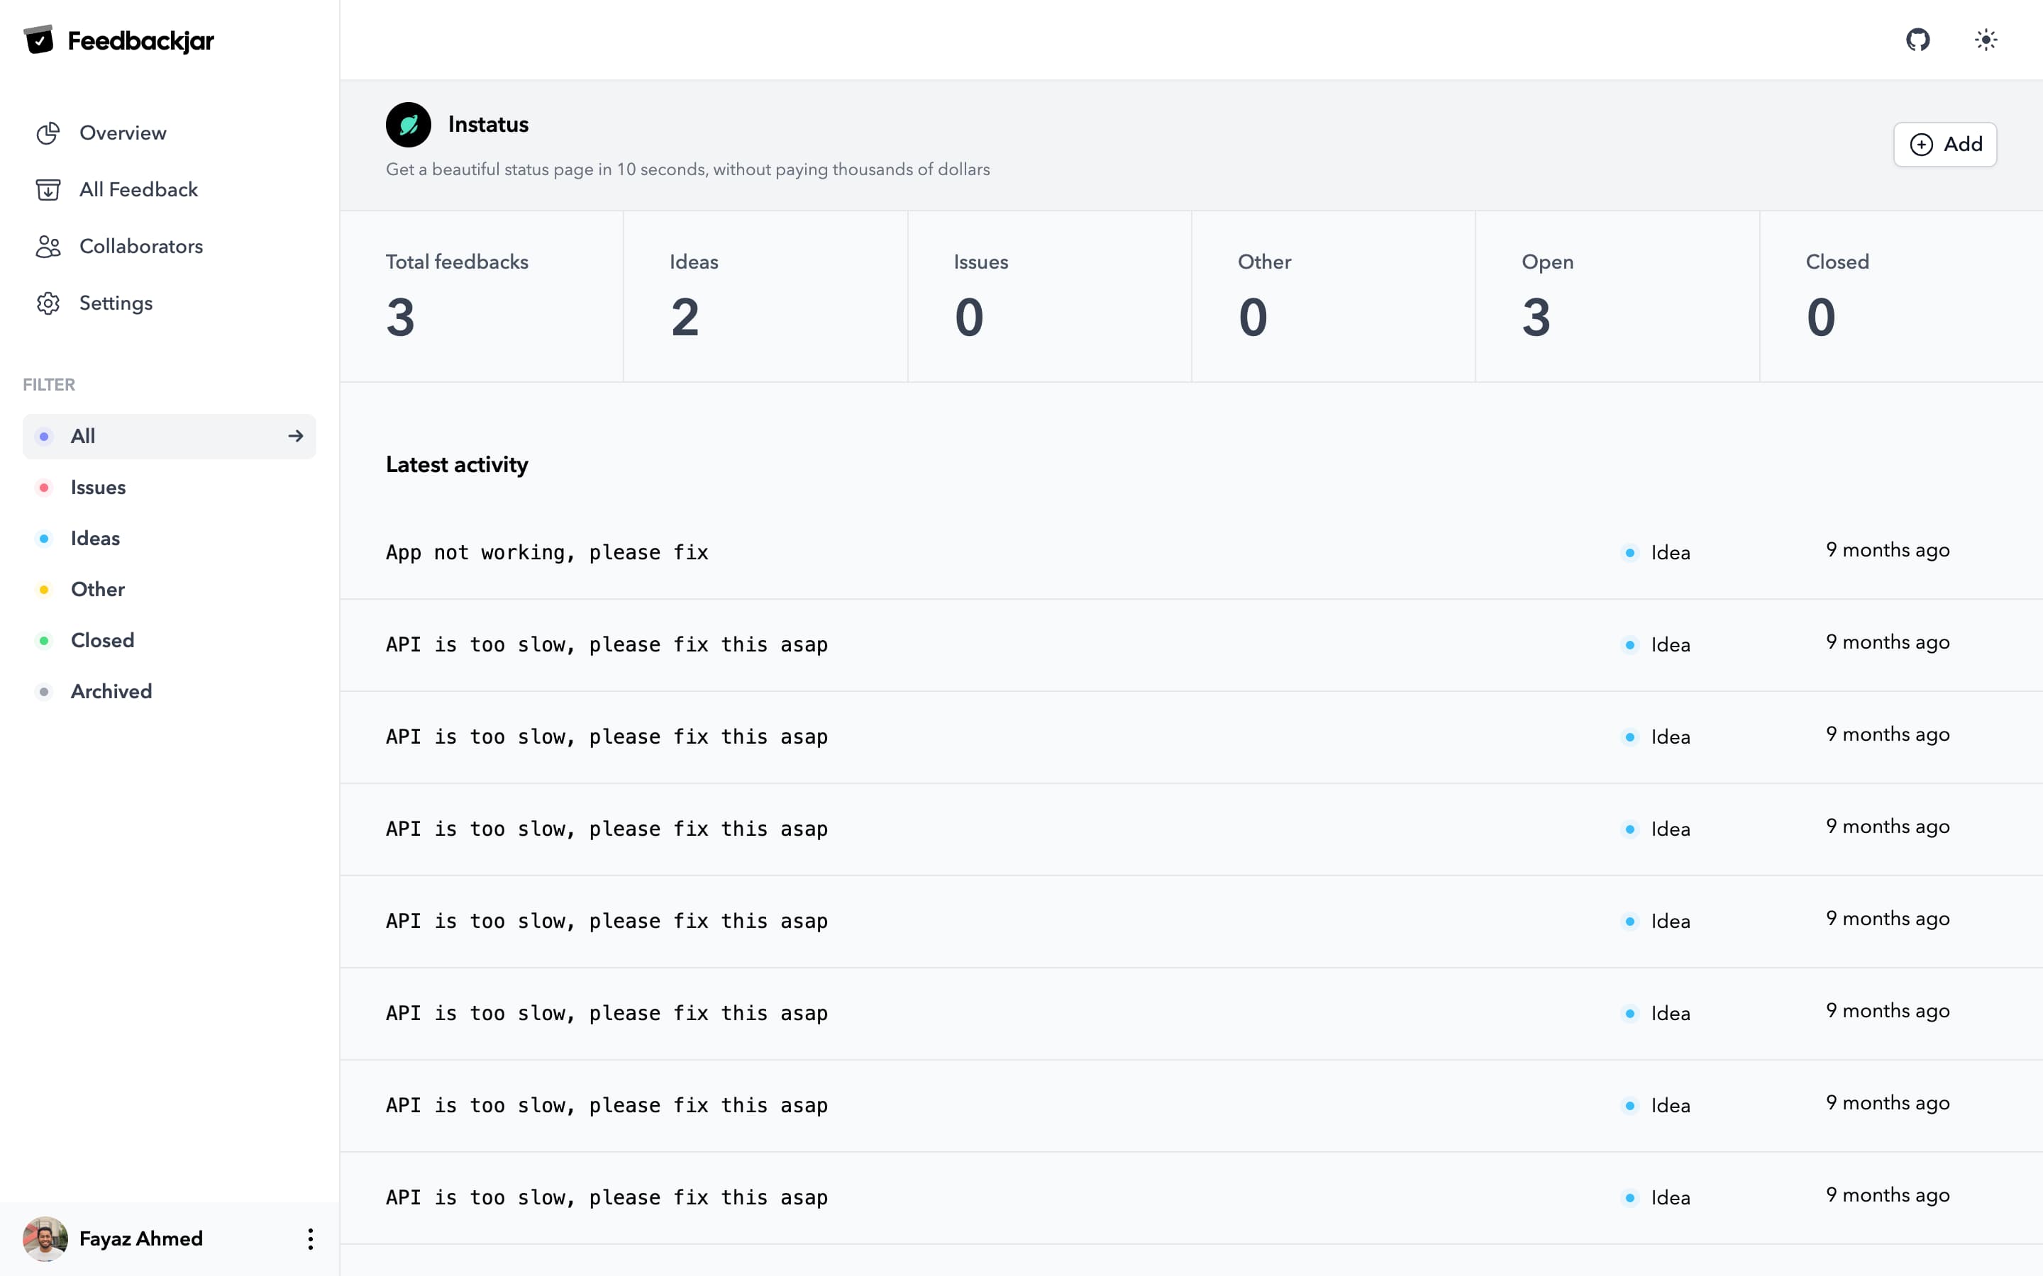Select Ideas in the filter menu
Image resolution: width=2043 pixels, height=1276 pixels.
(94, 537)
